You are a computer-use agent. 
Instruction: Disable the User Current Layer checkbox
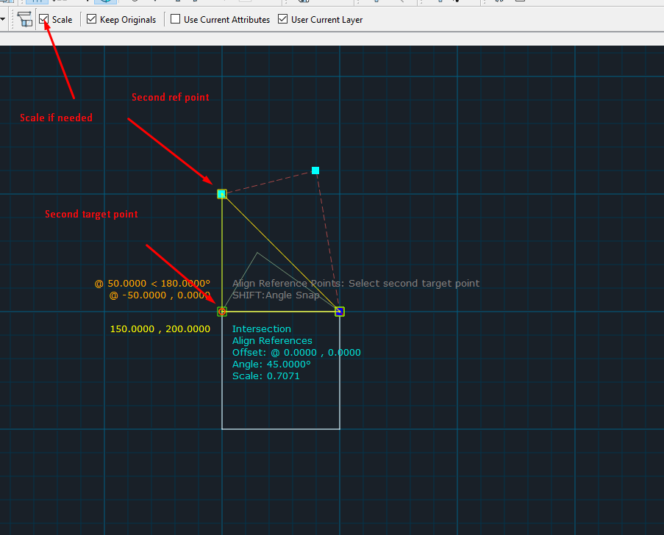[282, 19]
